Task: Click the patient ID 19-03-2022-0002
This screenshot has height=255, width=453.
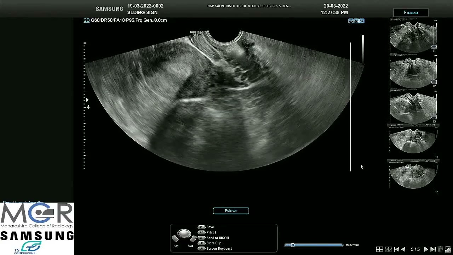Action: pos(145,6)
